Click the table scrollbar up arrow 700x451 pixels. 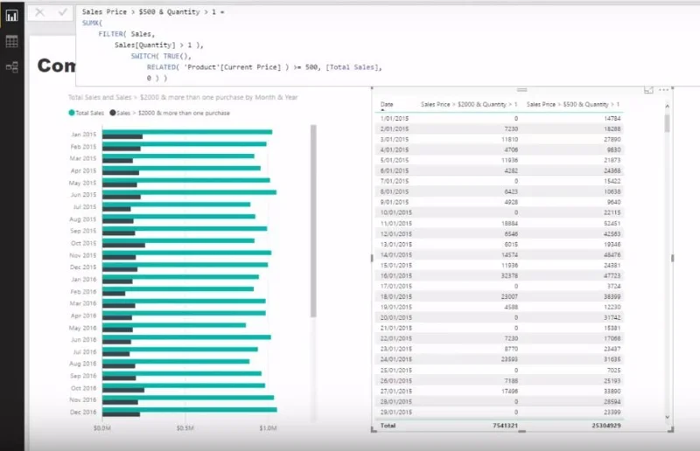[x=668, y=106]
